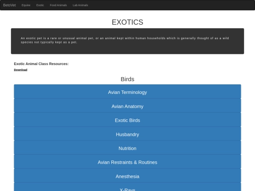Open the Anesthesia section

127,176
